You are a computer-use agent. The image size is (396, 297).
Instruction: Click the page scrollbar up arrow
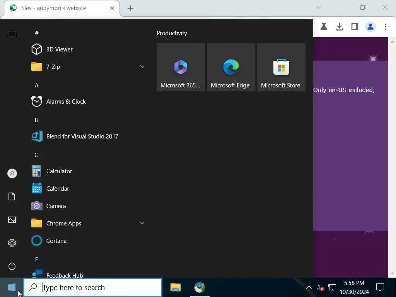pos(392,41)
